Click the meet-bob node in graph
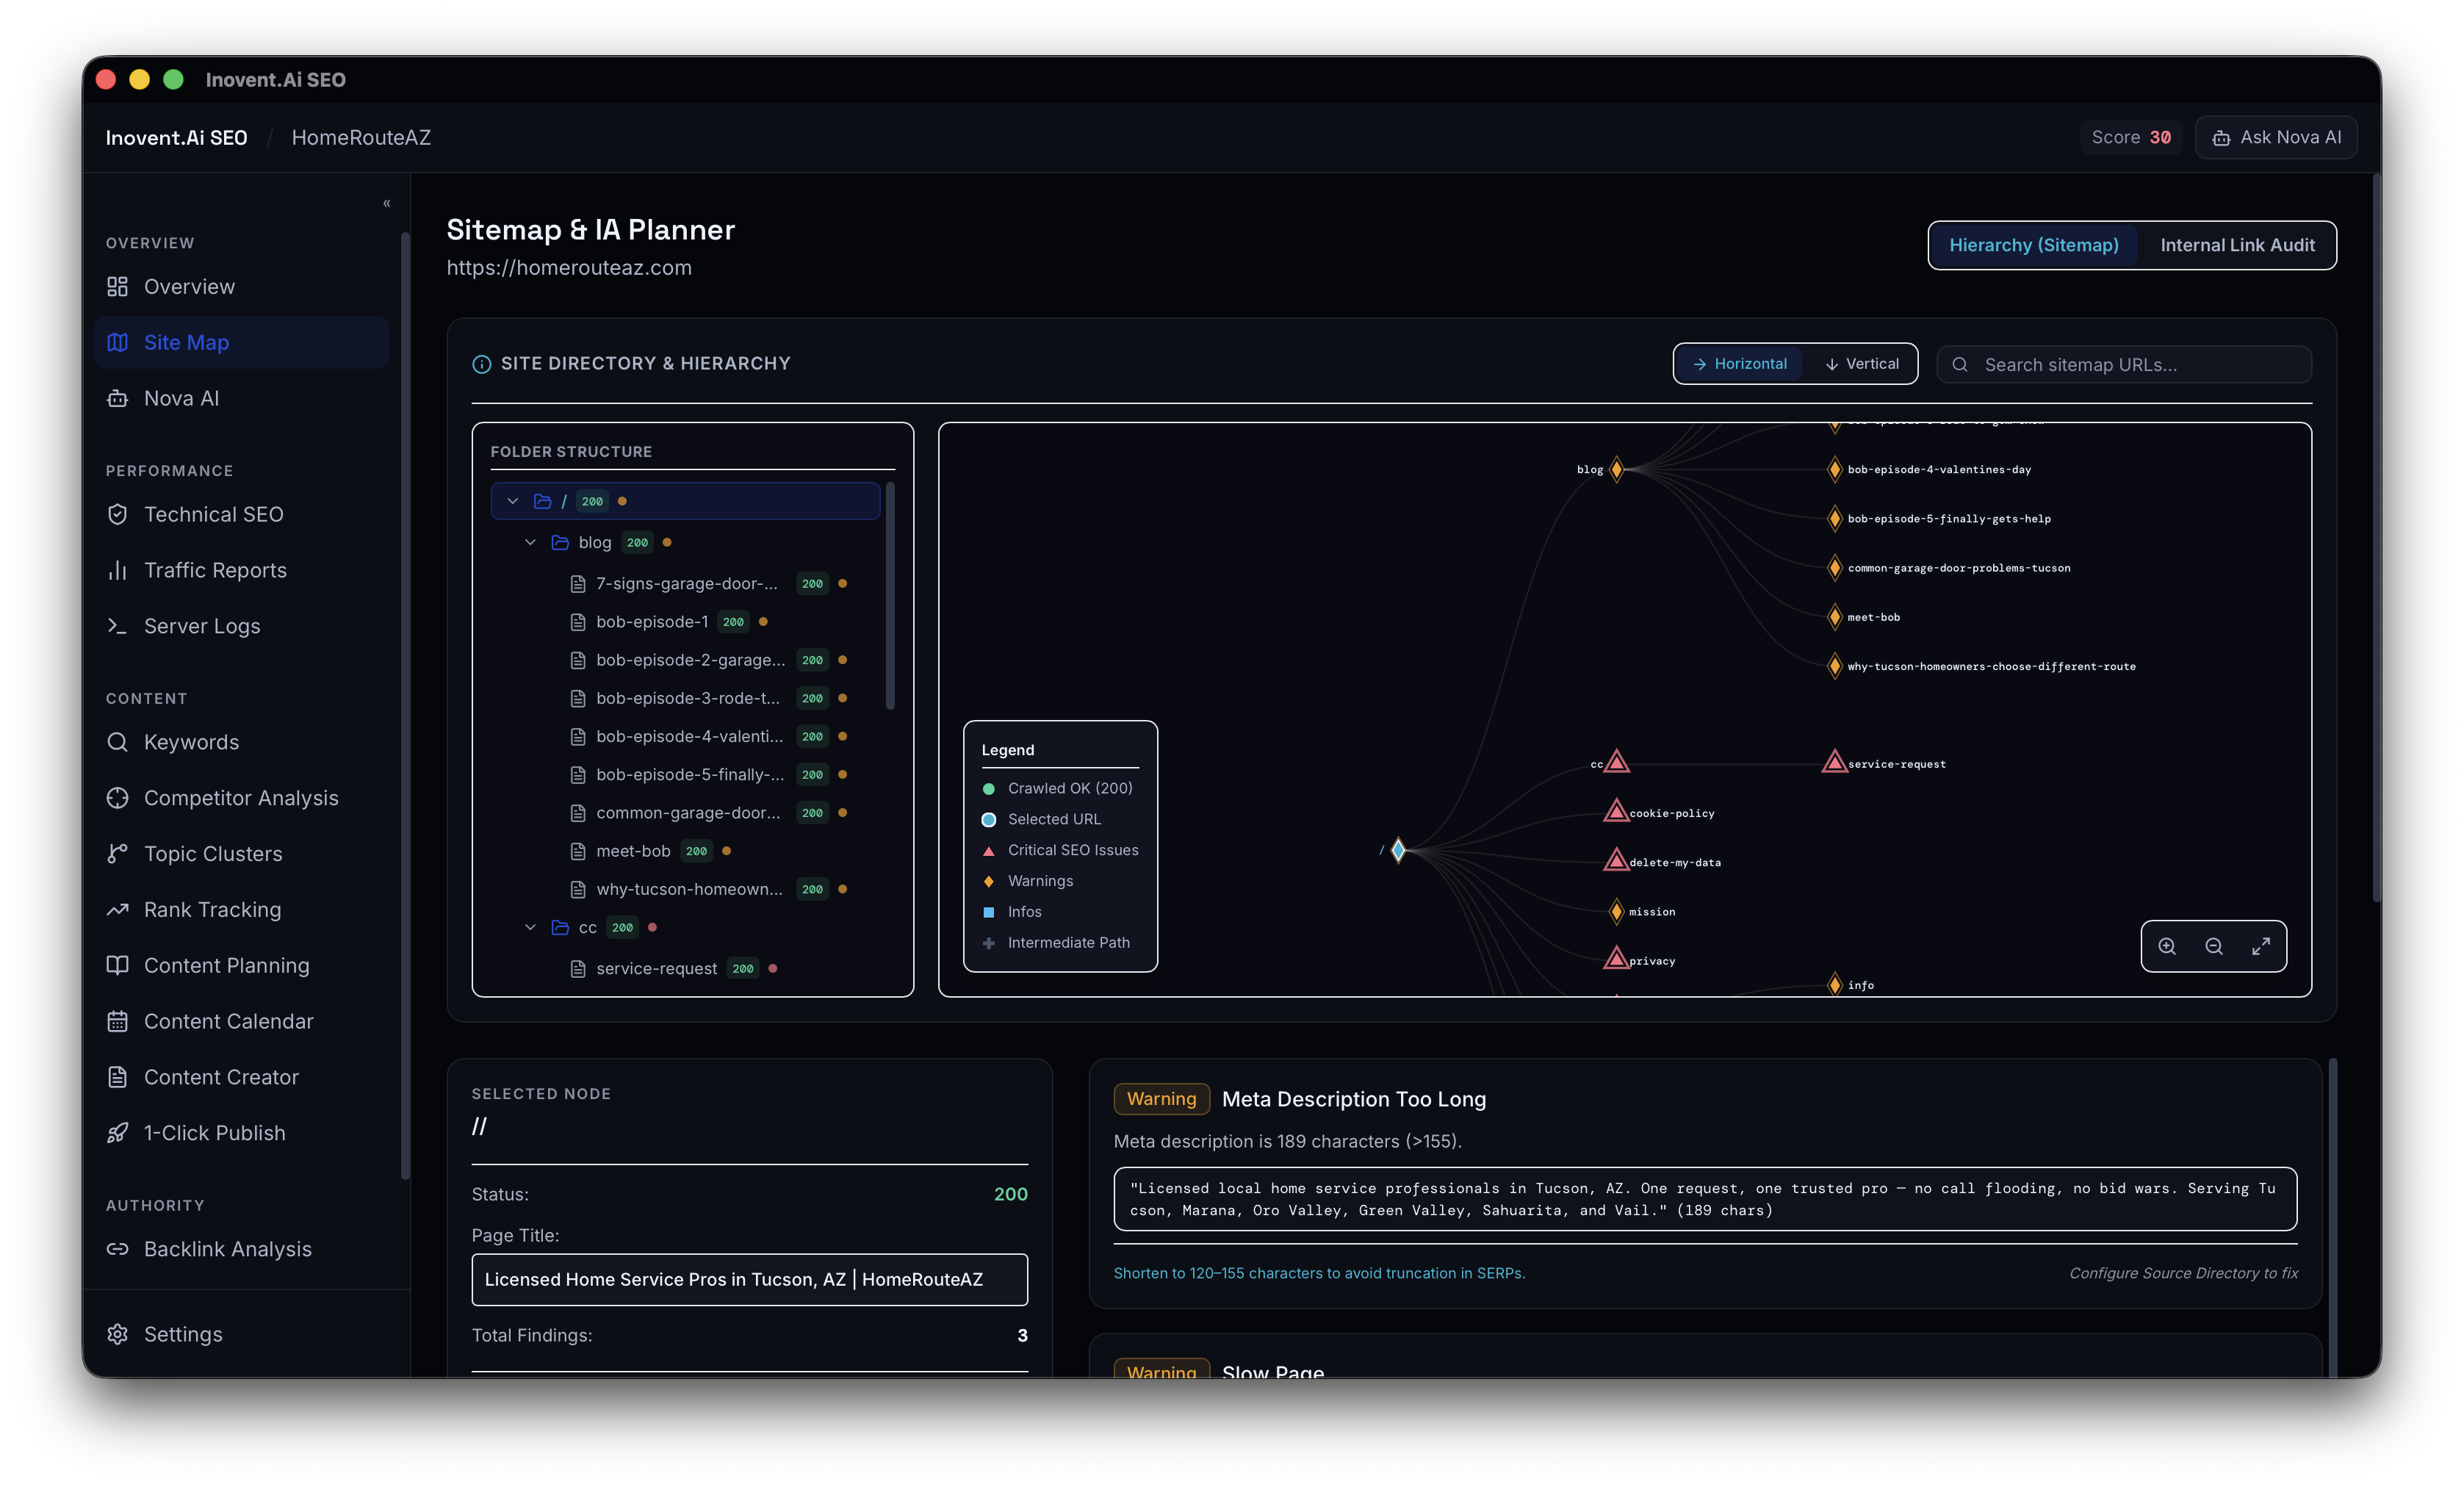The height and width of the screenshot is (1487, 2464). click(x=1834, y=617)
